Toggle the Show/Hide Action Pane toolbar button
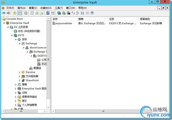This screenshot has height=120, width=172. pos(53,13)
